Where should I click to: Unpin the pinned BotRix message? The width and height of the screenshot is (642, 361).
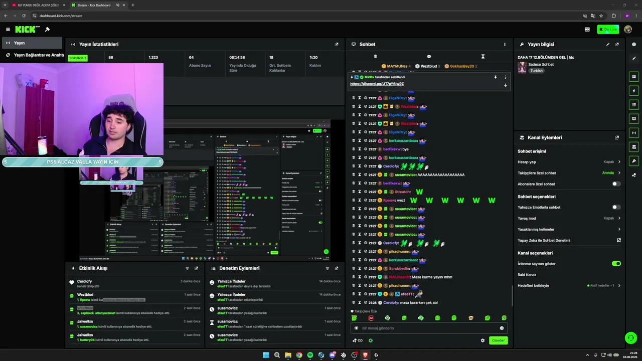(495, 77)
